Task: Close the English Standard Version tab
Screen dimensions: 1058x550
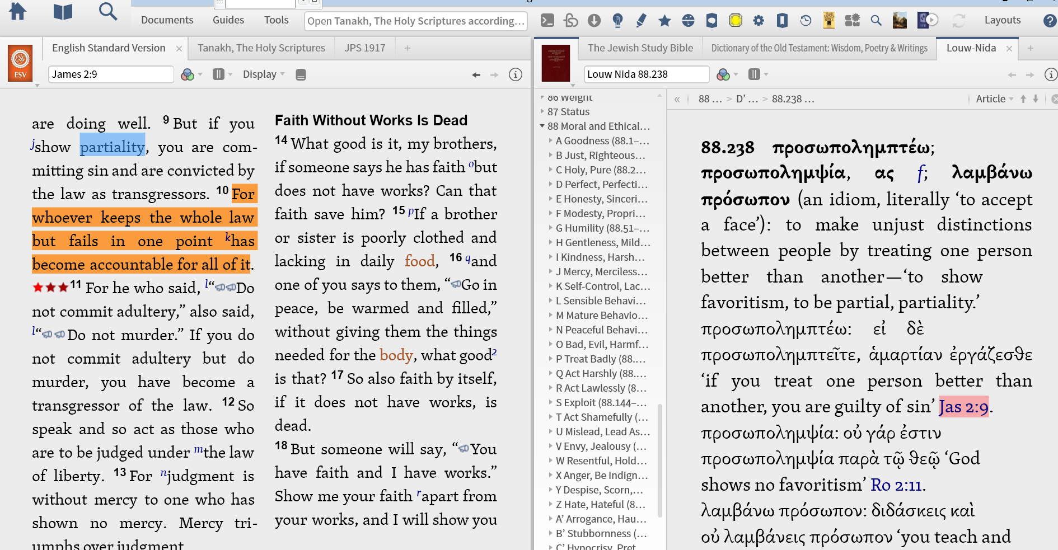Action: tap(179, 49)
